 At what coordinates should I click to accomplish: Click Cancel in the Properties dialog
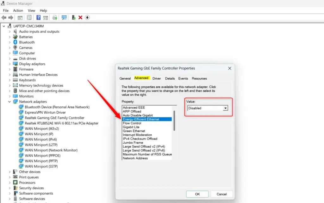pyautogui.click(x=221, y=194)
